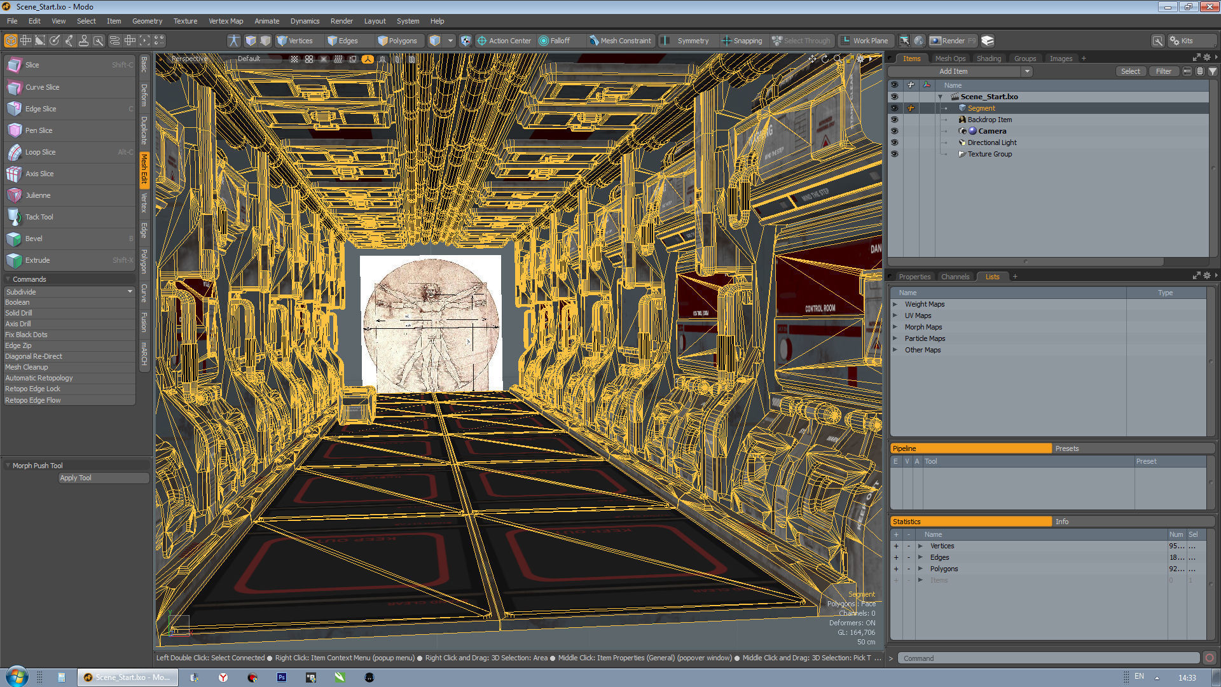Open the Geometry menu

[x=147, y=21]
